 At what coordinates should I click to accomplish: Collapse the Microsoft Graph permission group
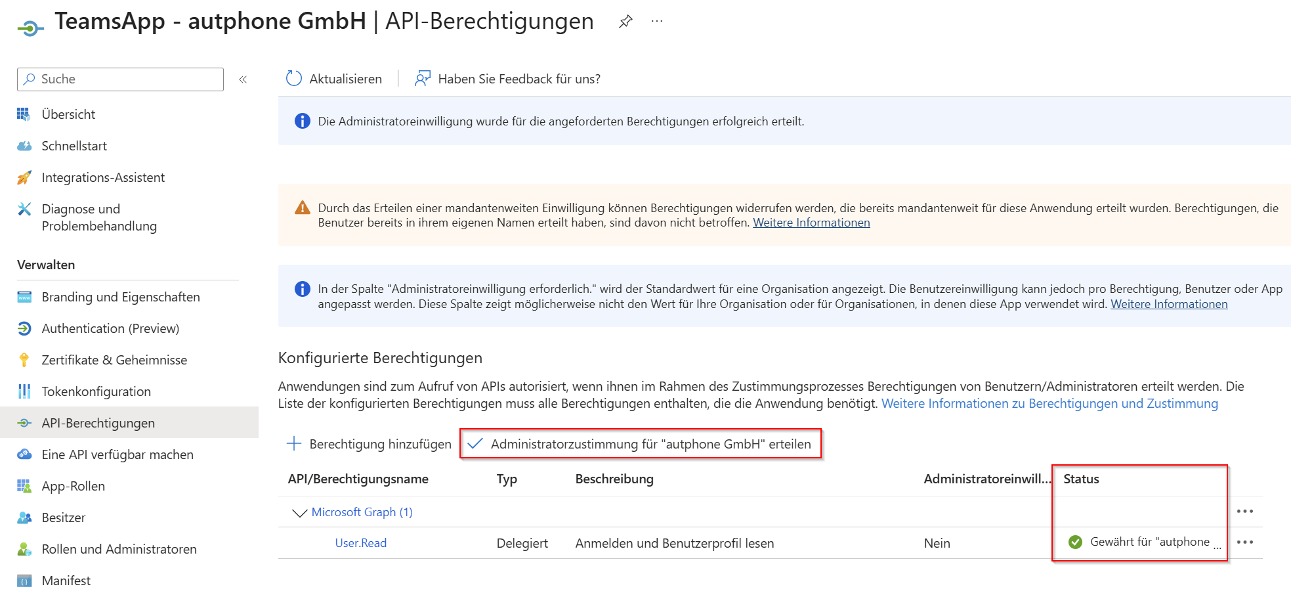tap(301, 512)
